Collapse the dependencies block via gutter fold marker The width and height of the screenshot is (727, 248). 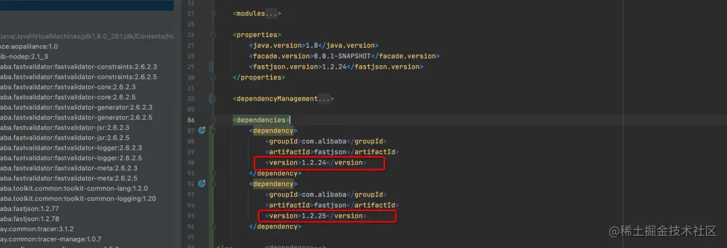[213, 120]
